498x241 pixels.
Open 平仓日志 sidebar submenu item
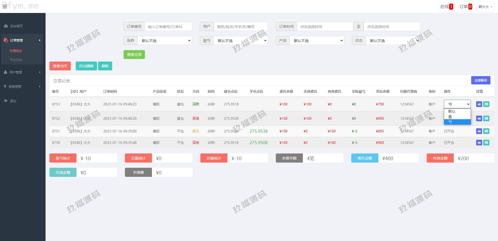click(x=16, y=60)
